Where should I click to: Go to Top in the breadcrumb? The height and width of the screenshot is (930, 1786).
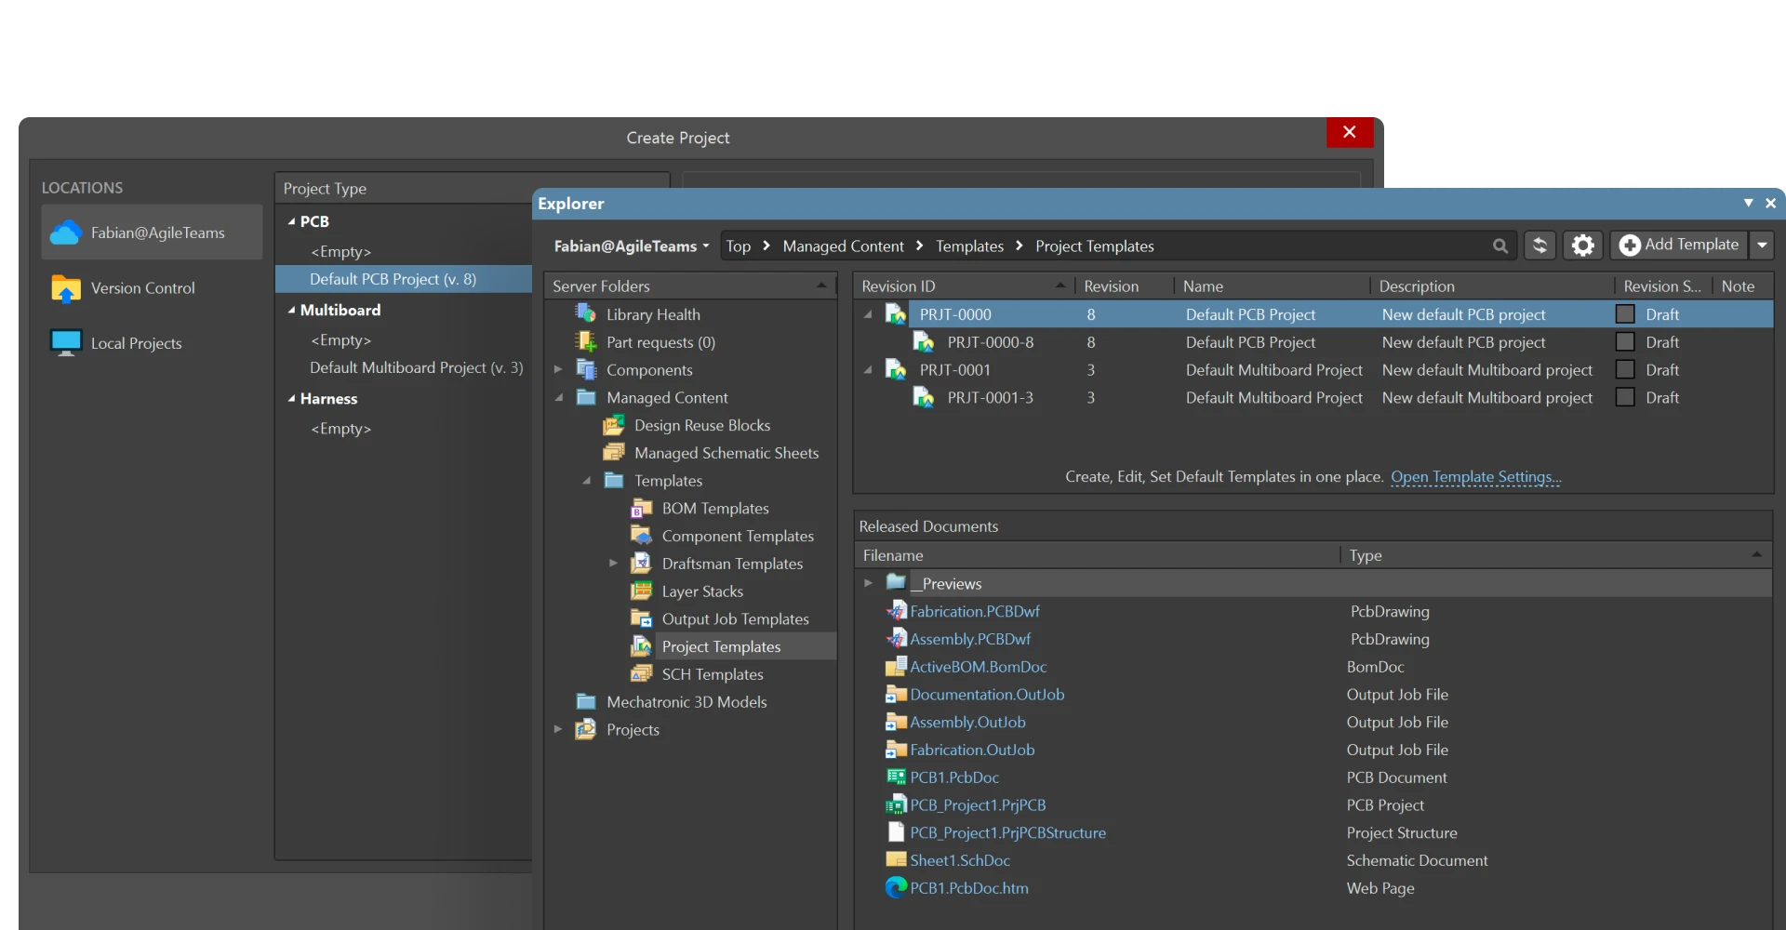[739, 246]
